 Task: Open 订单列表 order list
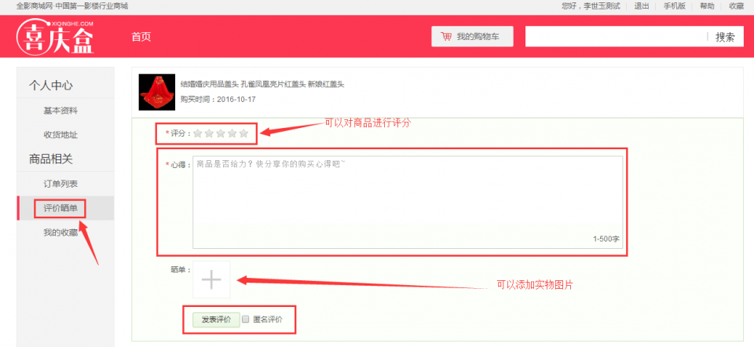60,184
